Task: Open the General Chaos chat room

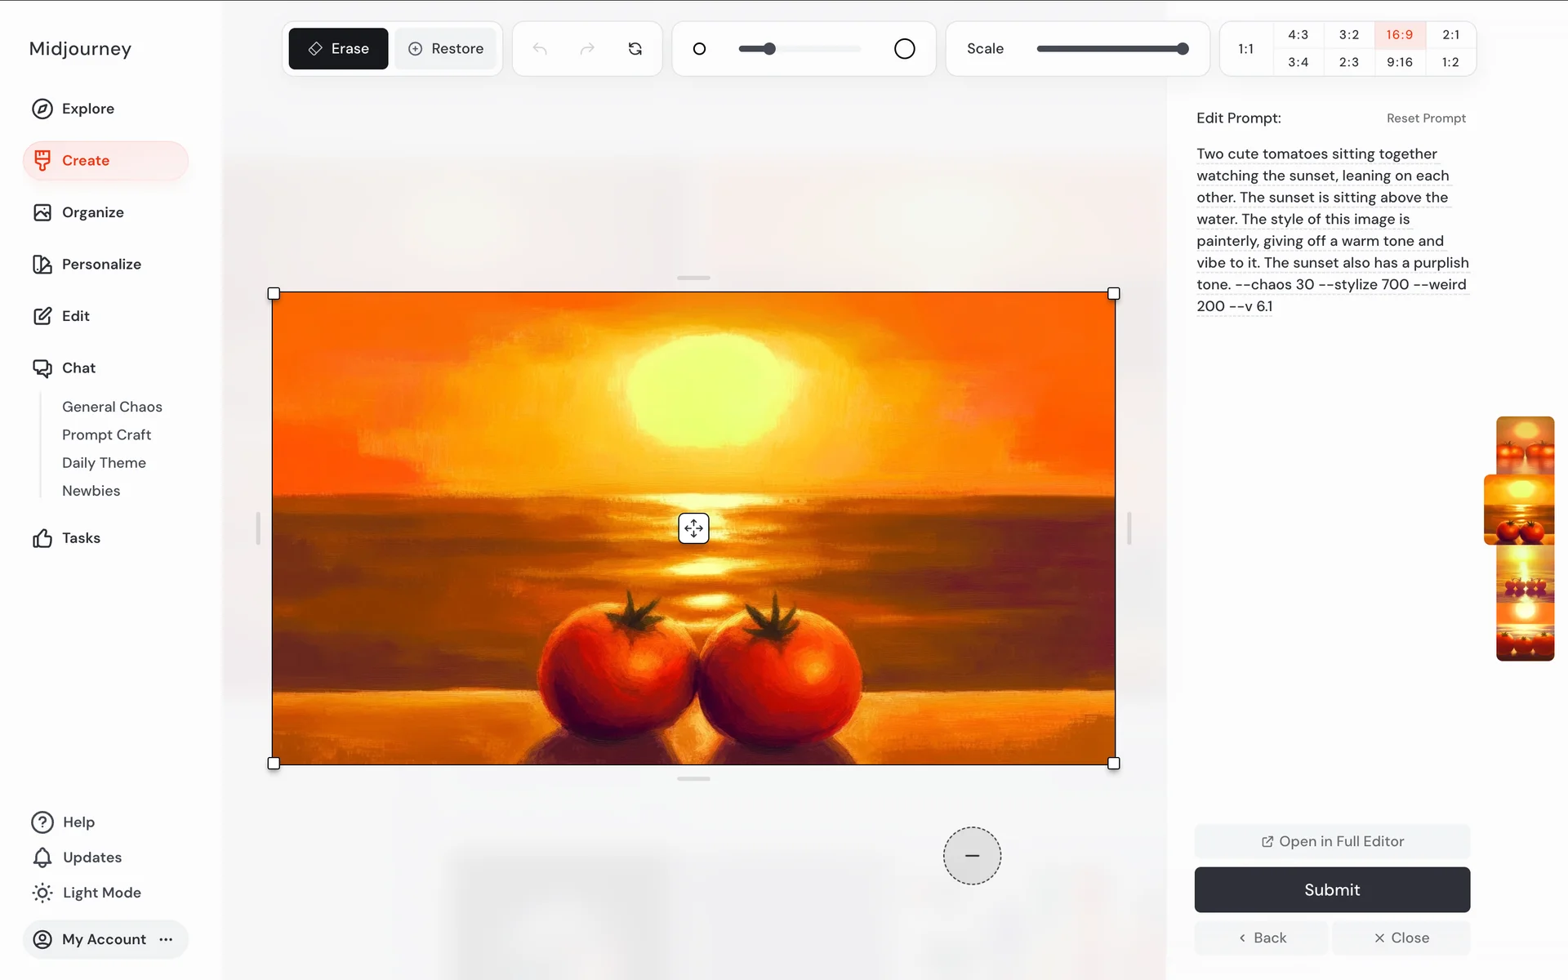Action: 112,407
